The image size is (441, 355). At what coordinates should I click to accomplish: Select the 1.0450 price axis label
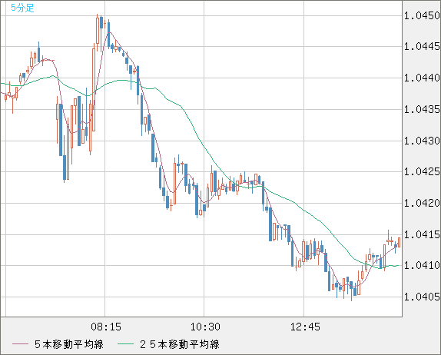tap(422, 16)
